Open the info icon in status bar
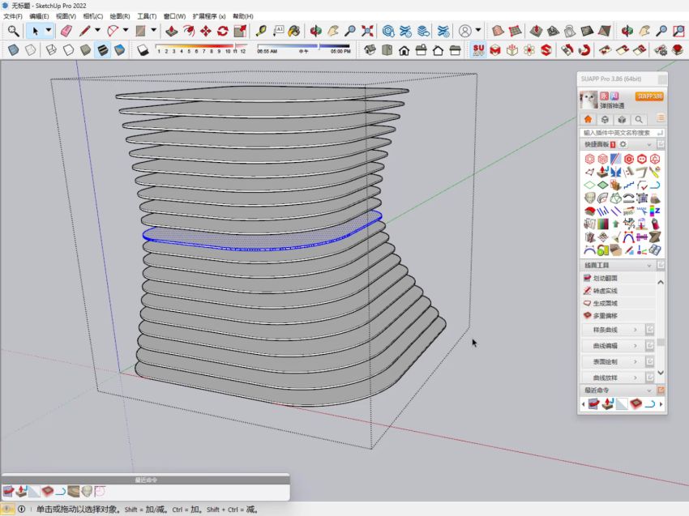This screenshot has height=516, width=689. (21, 509)
